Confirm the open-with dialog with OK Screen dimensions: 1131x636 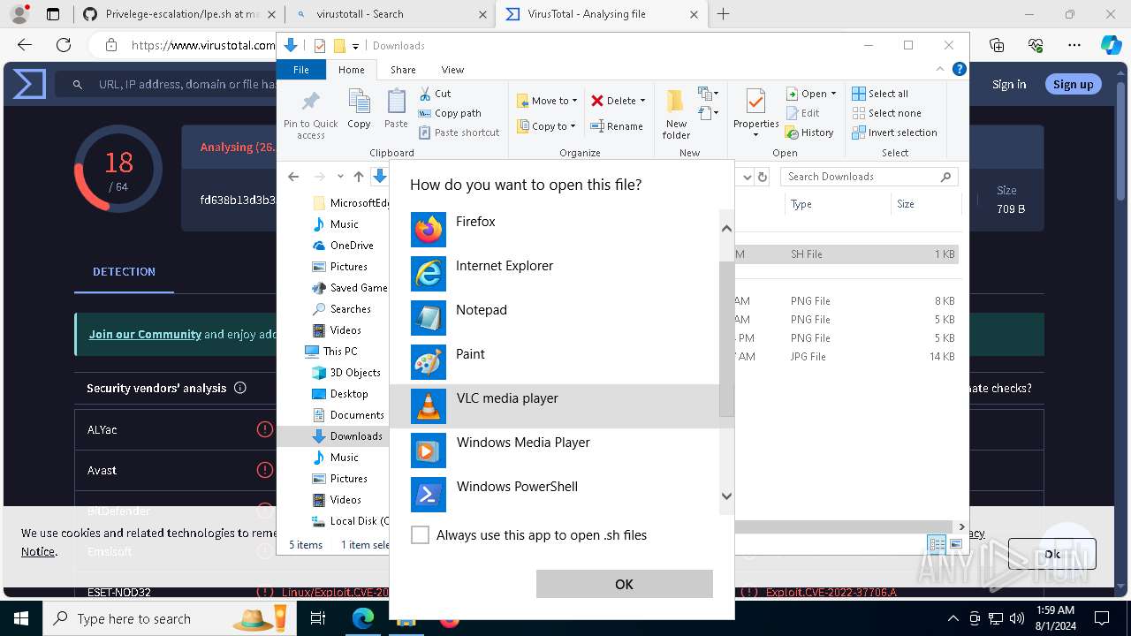coord(624,584)
